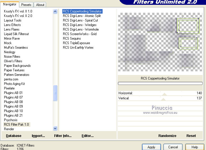Open the Presets tab

[x=26, y=5]
